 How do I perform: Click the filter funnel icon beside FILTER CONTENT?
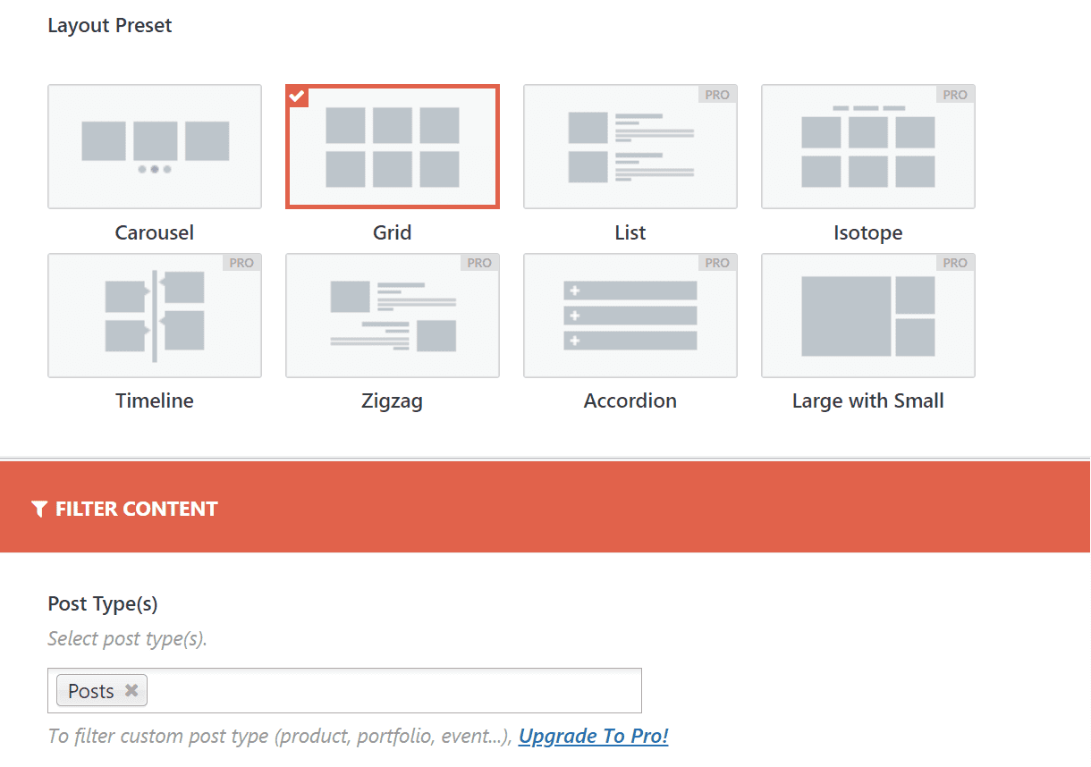point(38,508)
